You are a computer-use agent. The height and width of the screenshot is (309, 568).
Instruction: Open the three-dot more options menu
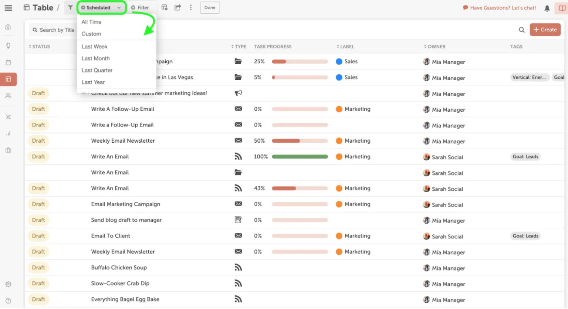(x=191, y=8)
